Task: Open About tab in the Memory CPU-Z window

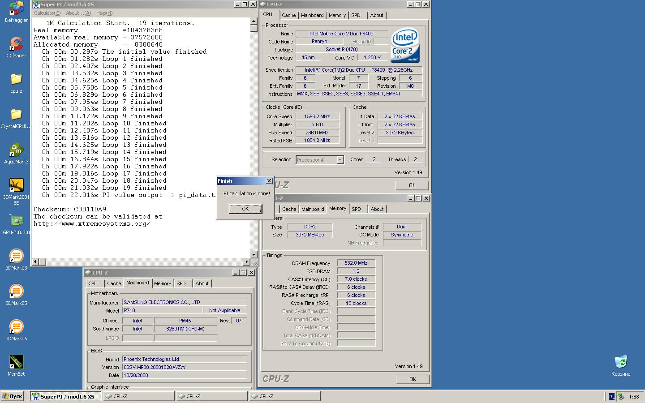Action: click(x=377, y=209)
